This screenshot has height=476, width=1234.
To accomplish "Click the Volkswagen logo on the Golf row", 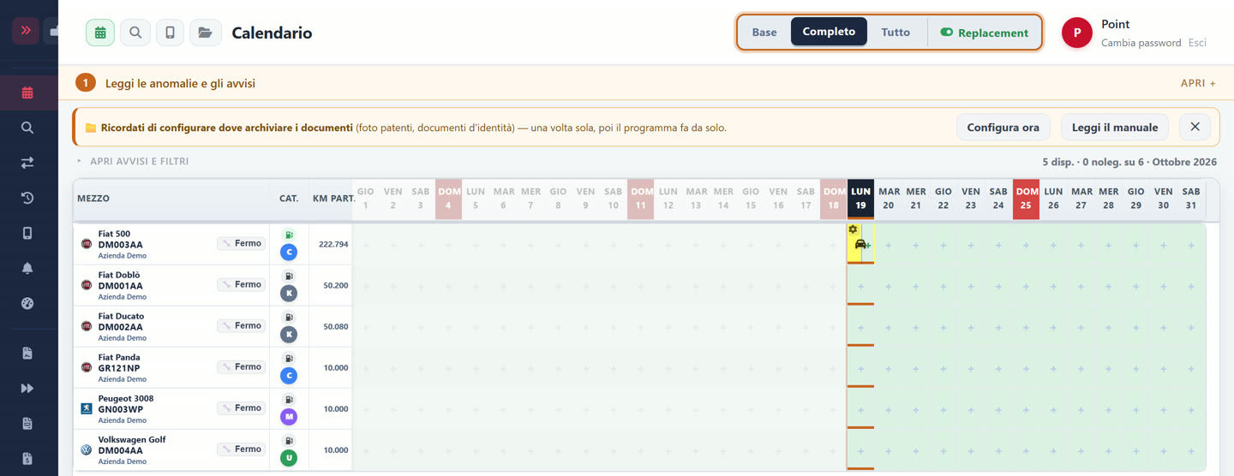I will [x=87, y=449].
